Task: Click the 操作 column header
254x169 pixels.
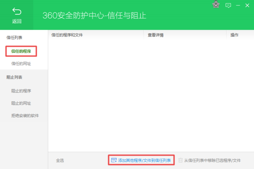Action: tap(235, 35)
